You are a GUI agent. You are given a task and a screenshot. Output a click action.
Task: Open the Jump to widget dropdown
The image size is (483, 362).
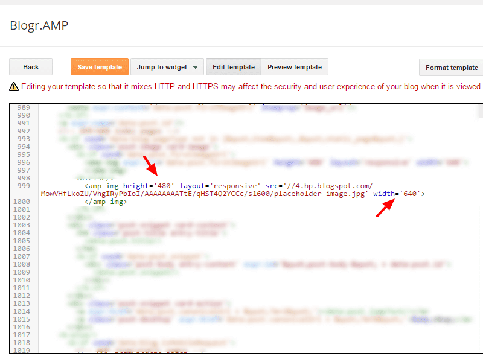167,67
